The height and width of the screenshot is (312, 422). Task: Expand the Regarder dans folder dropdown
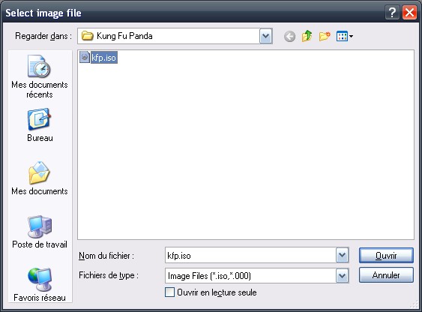pyautogui.click(x=265, y=36)
